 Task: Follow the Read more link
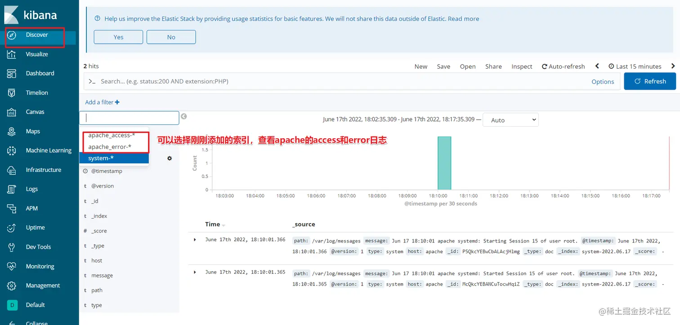[463, 19]
